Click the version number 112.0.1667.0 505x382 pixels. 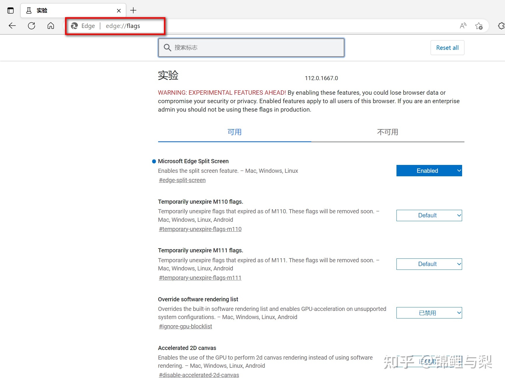(321, 78)
